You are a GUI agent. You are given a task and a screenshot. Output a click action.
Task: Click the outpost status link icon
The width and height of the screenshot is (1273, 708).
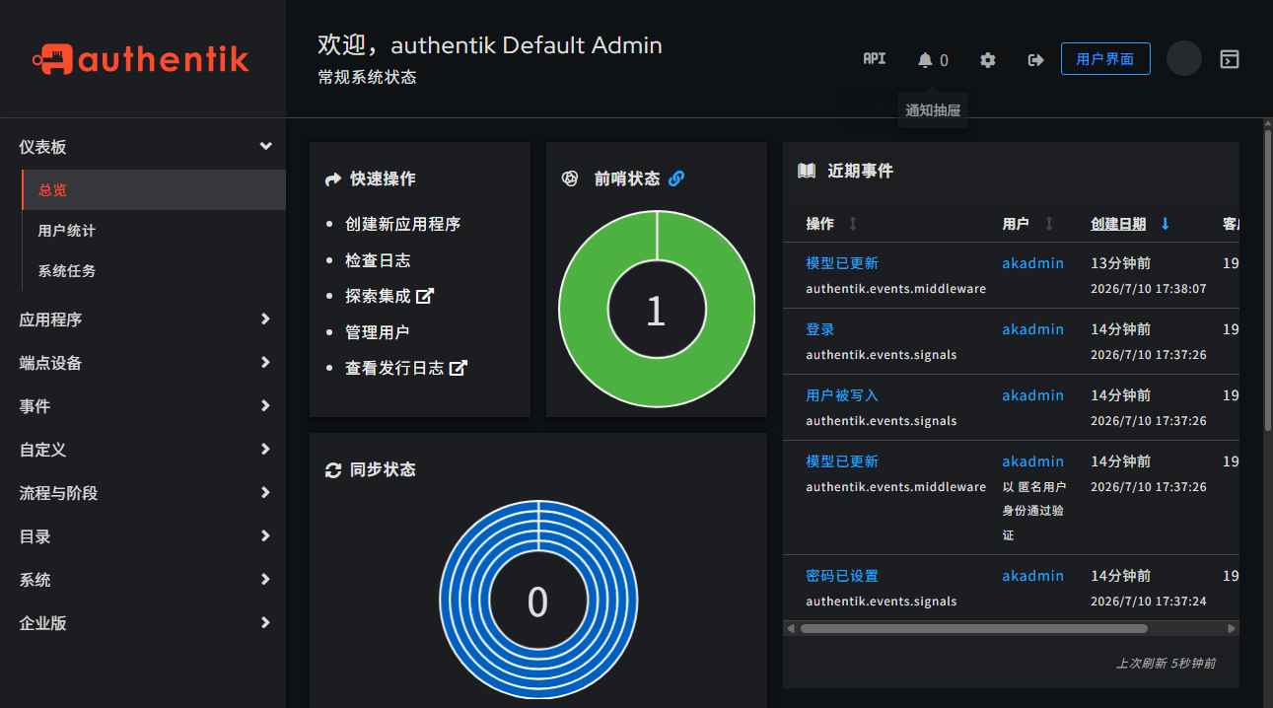676,178
